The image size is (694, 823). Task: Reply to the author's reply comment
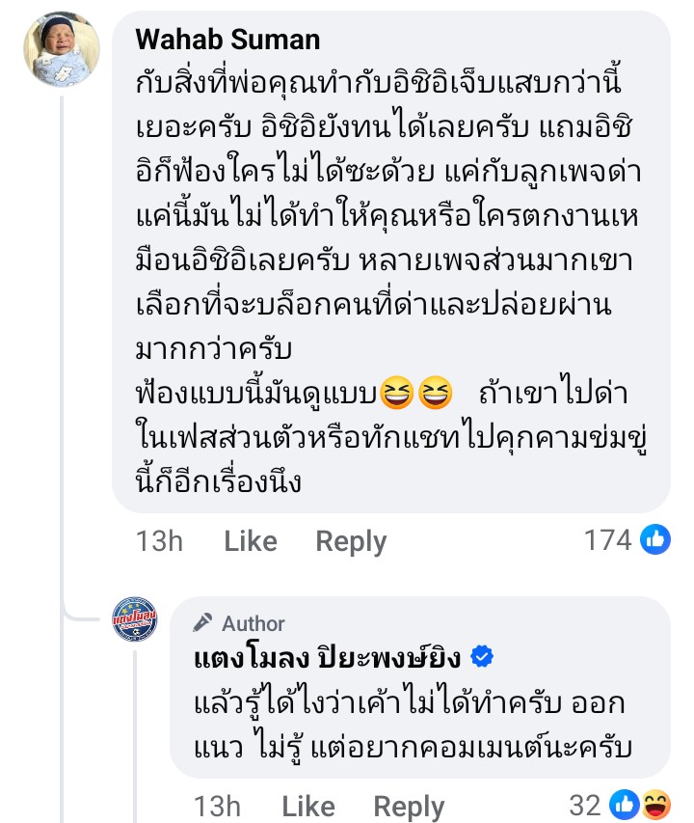point(409,806)
